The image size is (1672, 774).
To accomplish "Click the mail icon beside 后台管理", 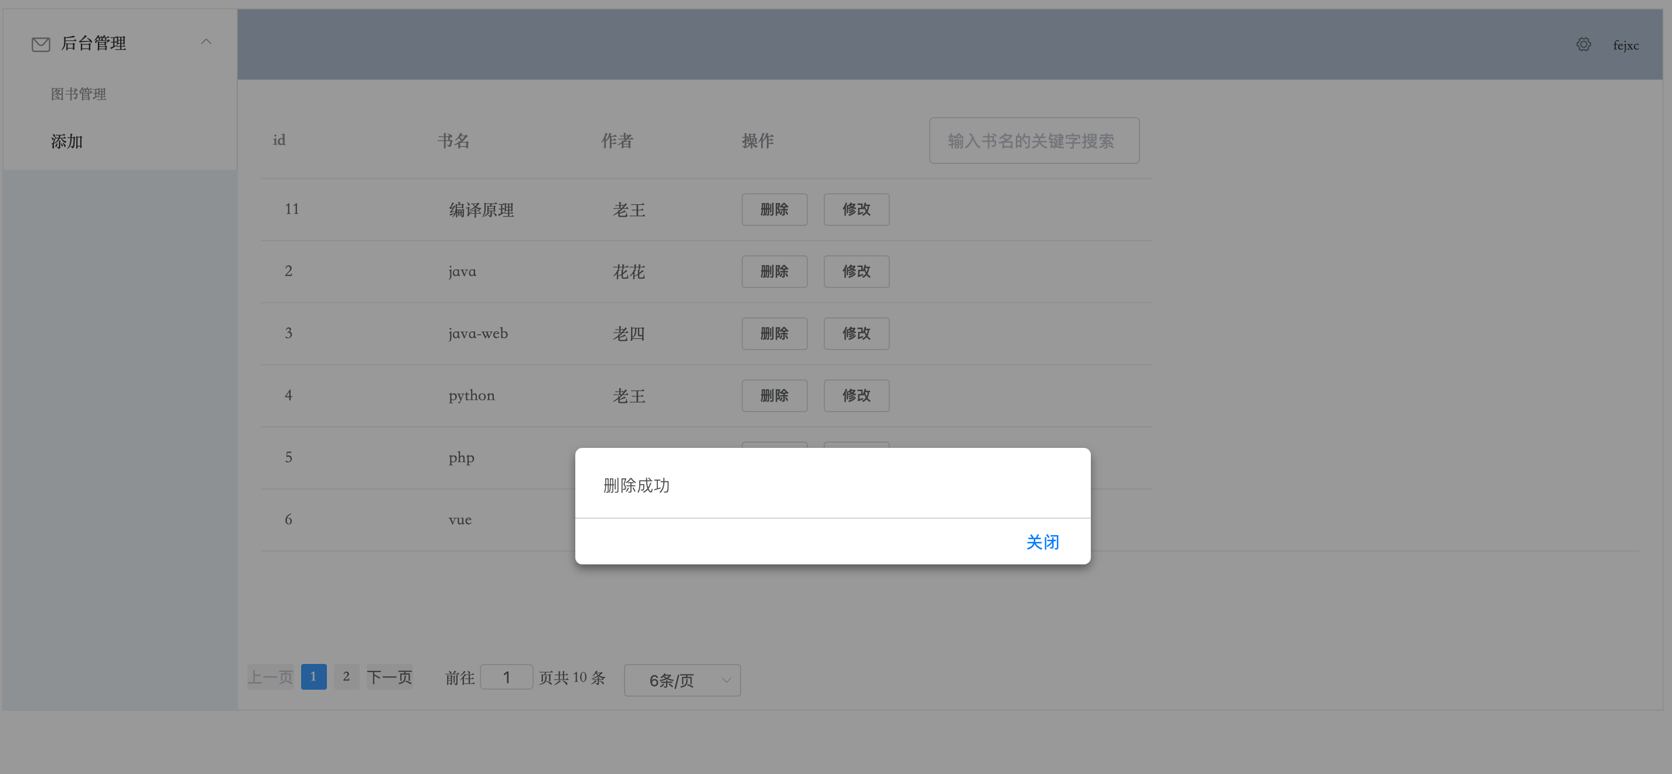I will click(x=41, y=44).
